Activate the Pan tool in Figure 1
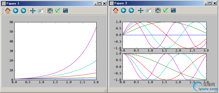Viewport: 219px width, 93px height. pos(33,11)
